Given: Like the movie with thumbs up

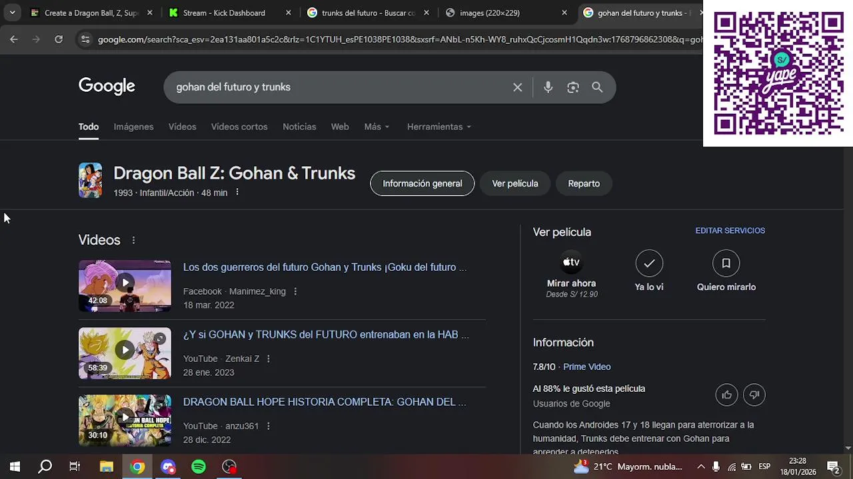Looking at the screenshot, I should pos(726,395).
